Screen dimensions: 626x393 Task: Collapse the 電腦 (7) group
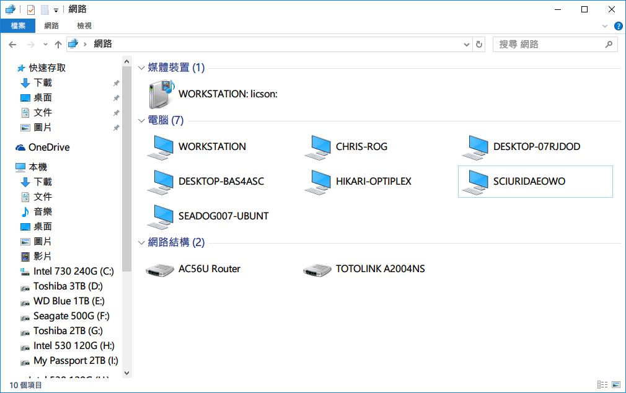[141, 121]
